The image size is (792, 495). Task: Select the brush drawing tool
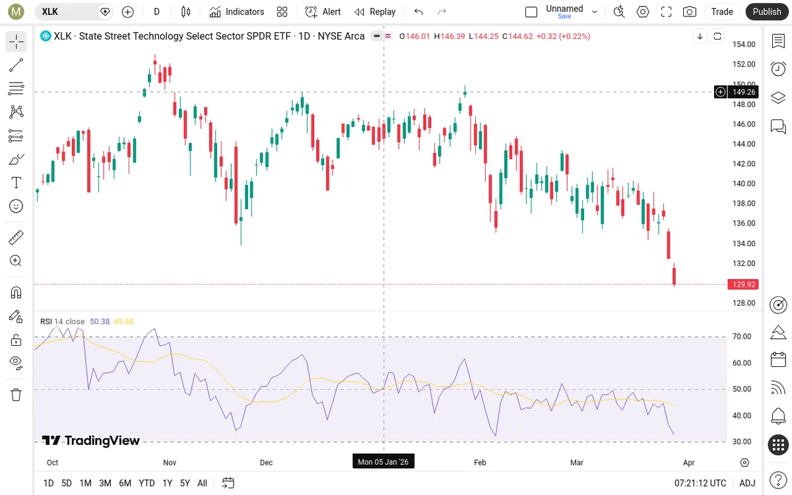[16, 159]
